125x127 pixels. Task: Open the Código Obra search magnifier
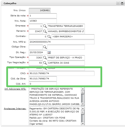click(45, 47)
